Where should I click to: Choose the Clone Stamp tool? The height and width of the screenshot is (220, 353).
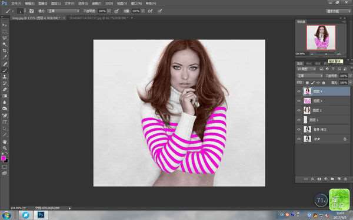pos(5,77)
